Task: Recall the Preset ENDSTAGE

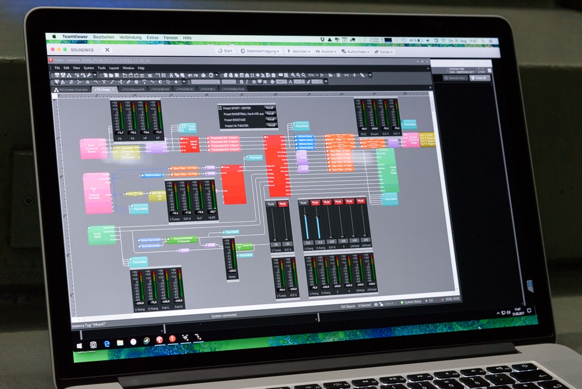Action: pyautogui.click(x=271, y=119)
